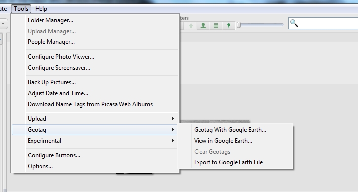This screenshot has width=358, height=192.
Task: Choose Back Up Pictures
Action: tap(95, 82)
